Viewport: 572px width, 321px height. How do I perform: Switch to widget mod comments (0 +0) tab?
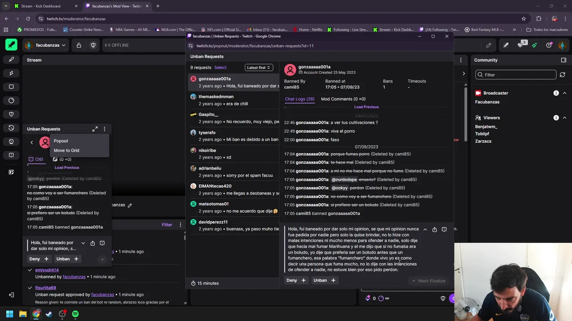point(62,159)
